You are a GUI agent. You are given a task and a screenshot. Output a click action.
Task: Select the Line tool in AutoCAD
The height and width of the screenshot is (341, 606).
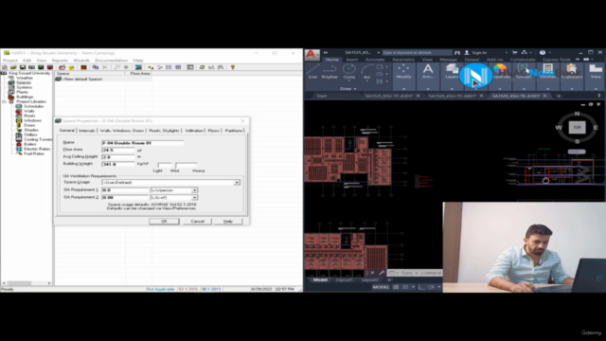pos(312,72)
